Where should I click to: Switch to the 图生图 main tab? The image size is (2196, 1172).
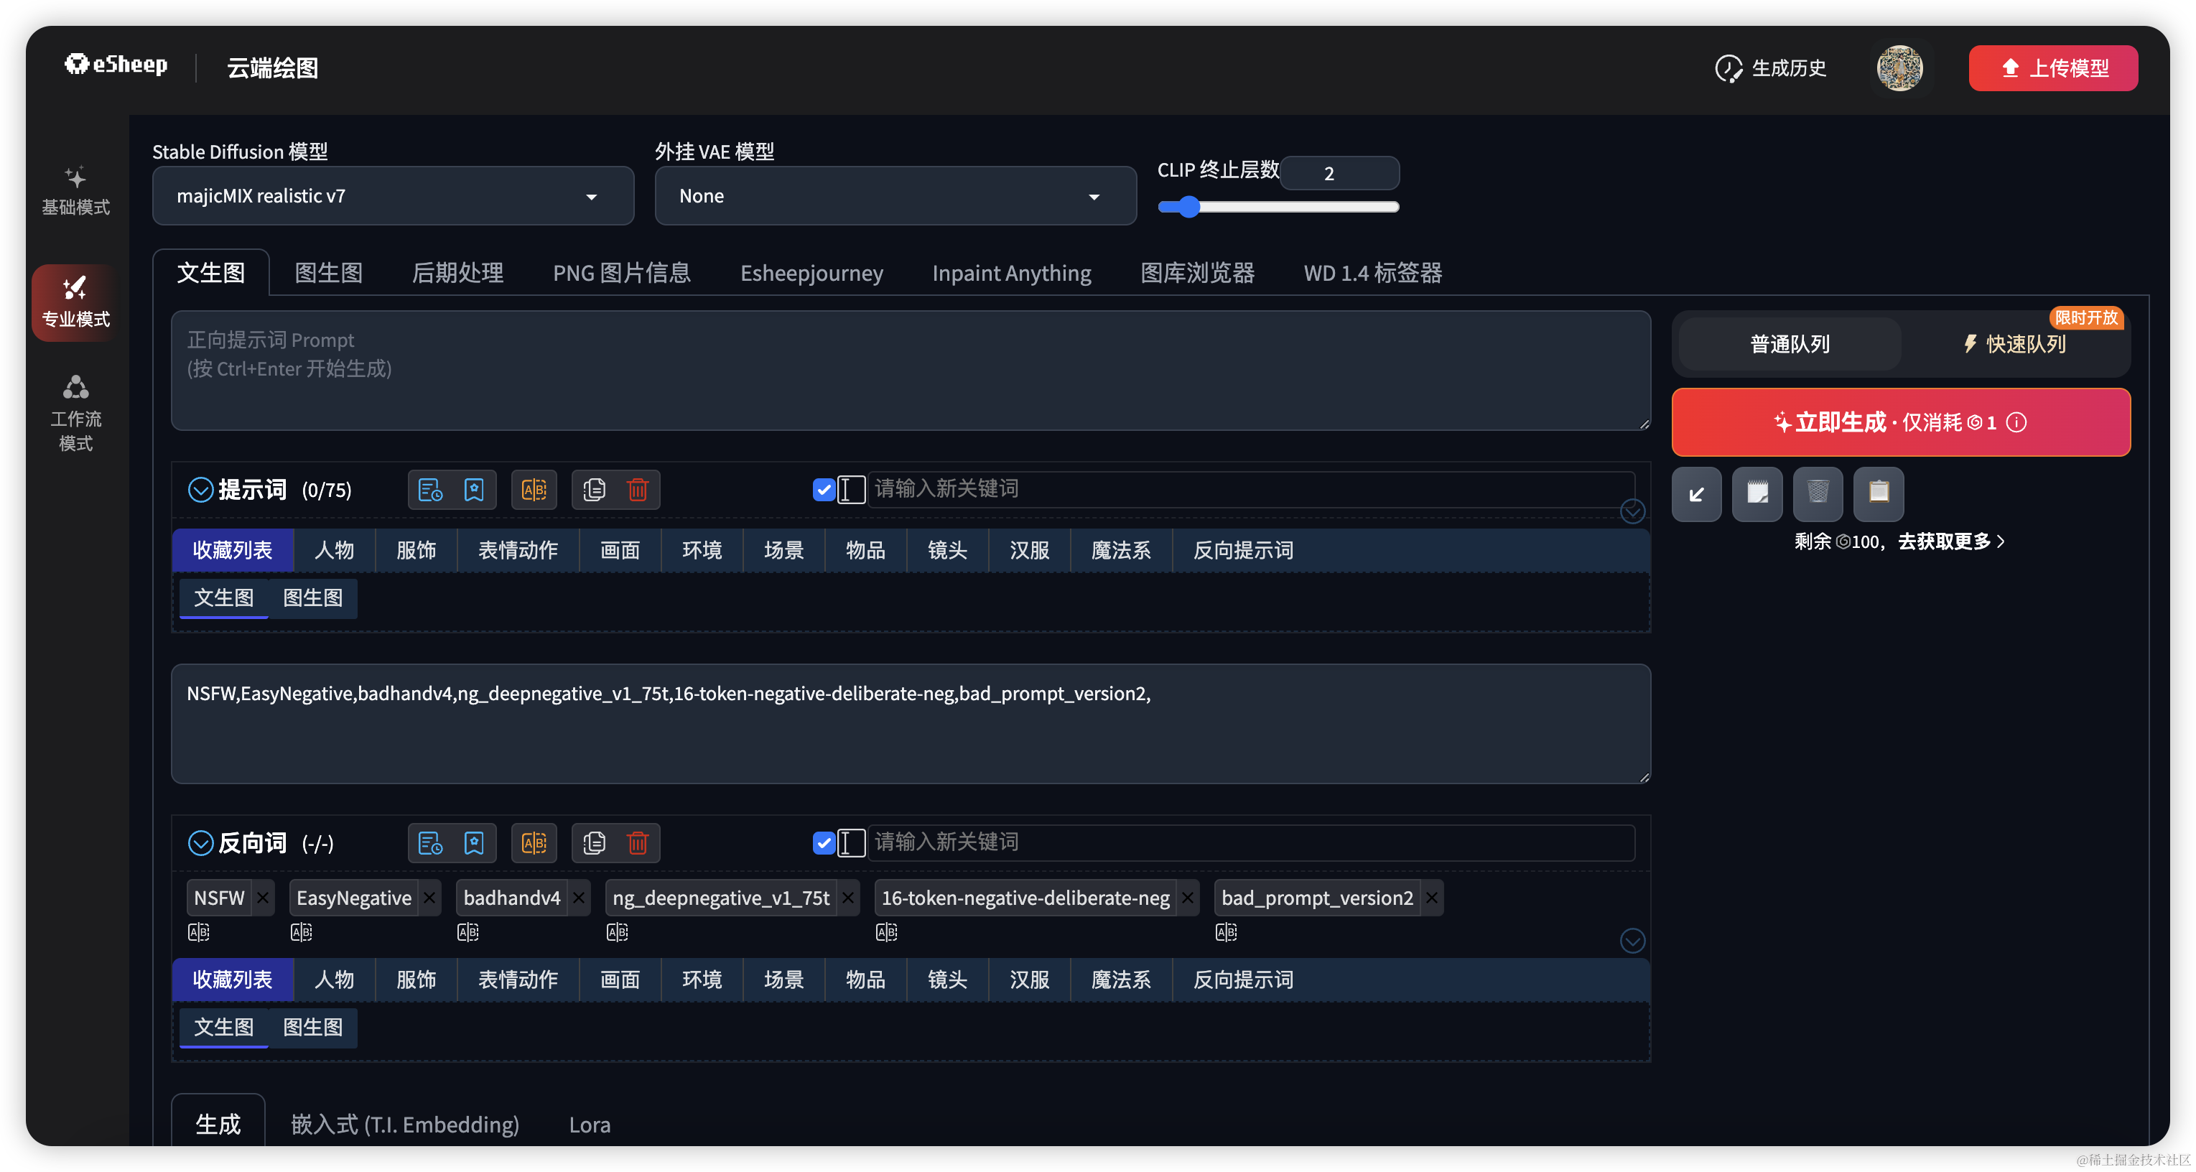tap(329, 273)
